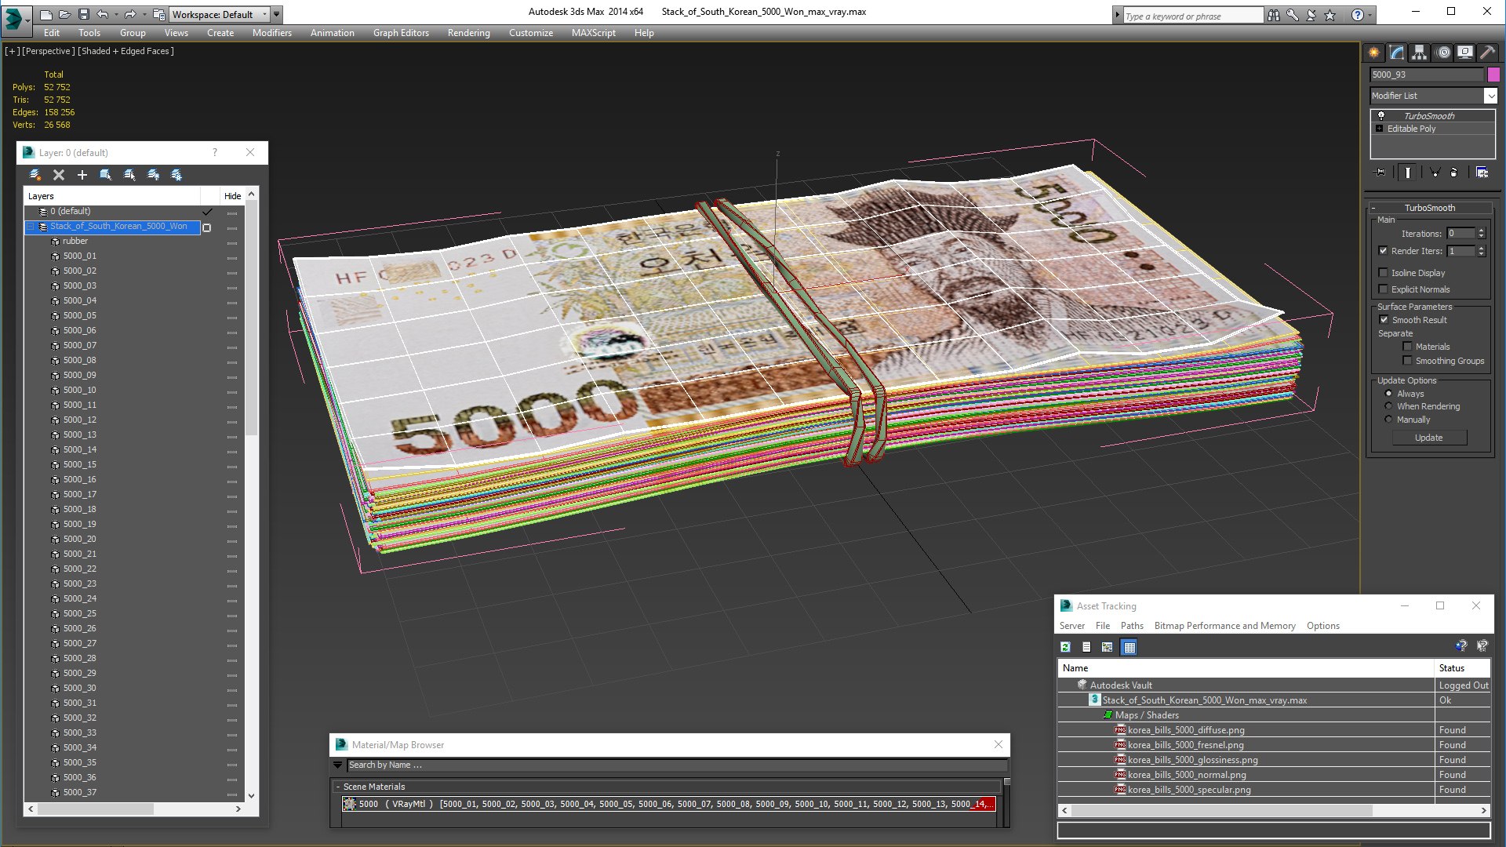Click Create New Layer icon in Layer dialog

35,175
